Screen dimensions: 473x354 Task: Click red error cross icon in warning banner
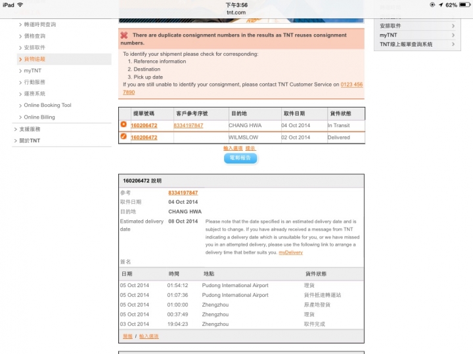tap(124, 35)
